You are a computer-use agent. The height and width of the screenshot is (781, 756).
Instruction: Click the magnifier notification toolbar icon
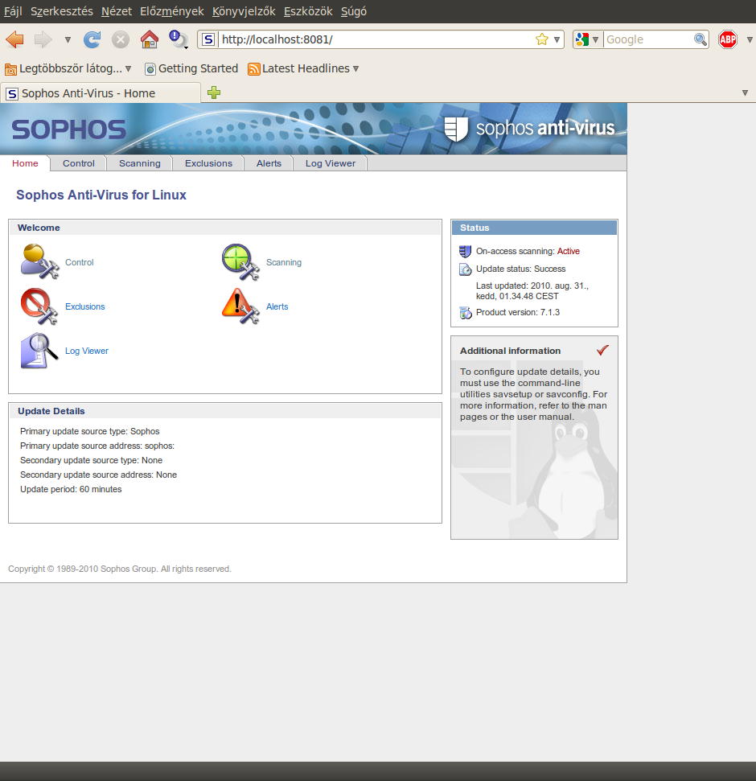[179, 39]
